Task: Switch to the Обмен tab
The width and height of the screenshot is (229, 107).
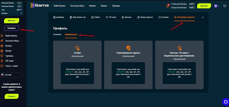Action: tap(96, 17)
